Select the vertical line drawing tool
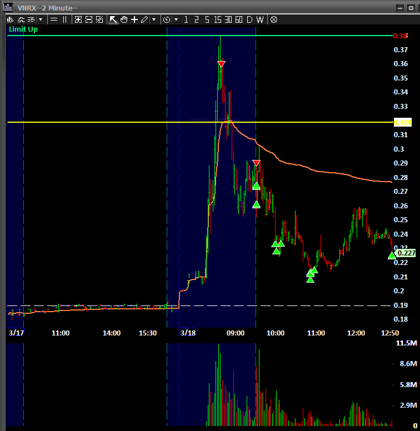 (64, 19)
